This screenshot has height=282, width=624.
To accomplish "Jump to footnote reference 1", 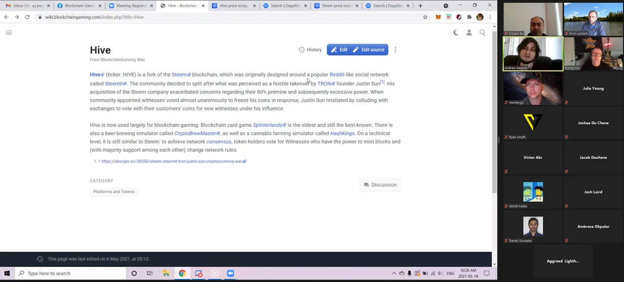I will tap(382, 82).
